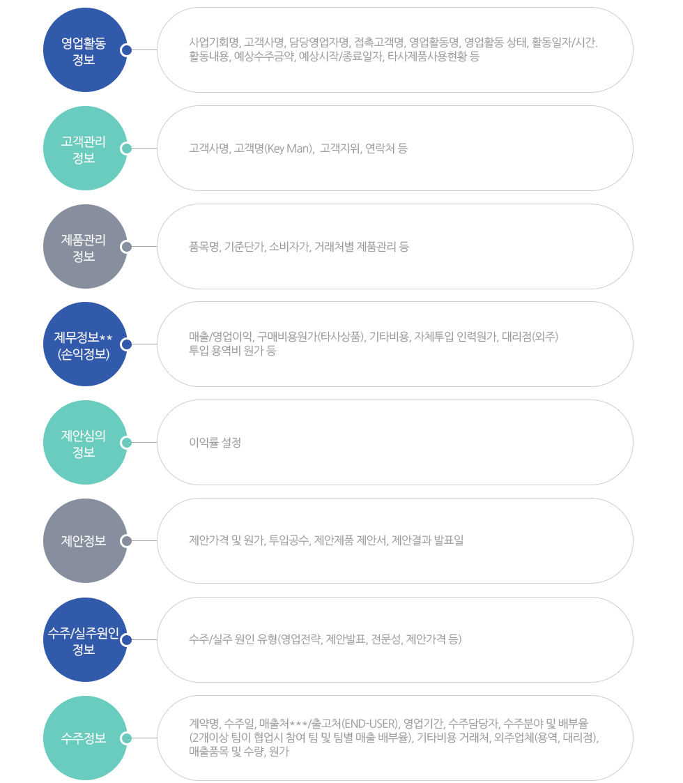Screen dimensions: 683x783
Task: Click the description box starting with 사업기회명
Action: [x=394, y=50]
